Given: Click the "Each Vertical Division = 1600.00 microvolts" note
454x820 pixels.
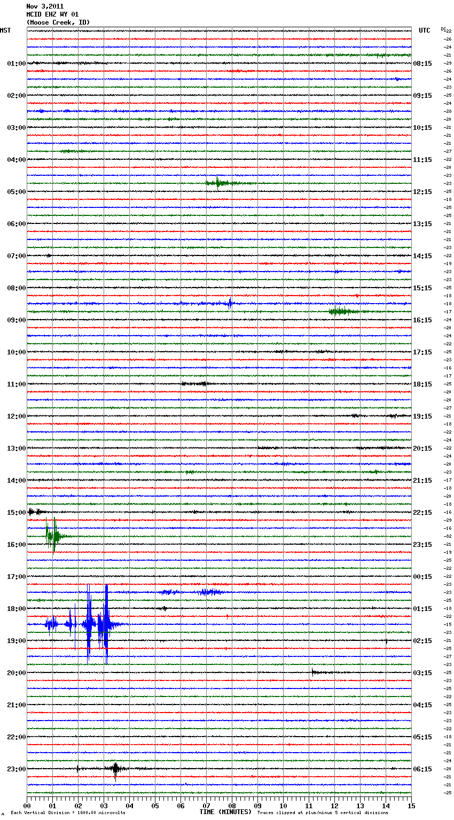Looking at the screenshot, I should pyautogui.click(x=68, y=813).
